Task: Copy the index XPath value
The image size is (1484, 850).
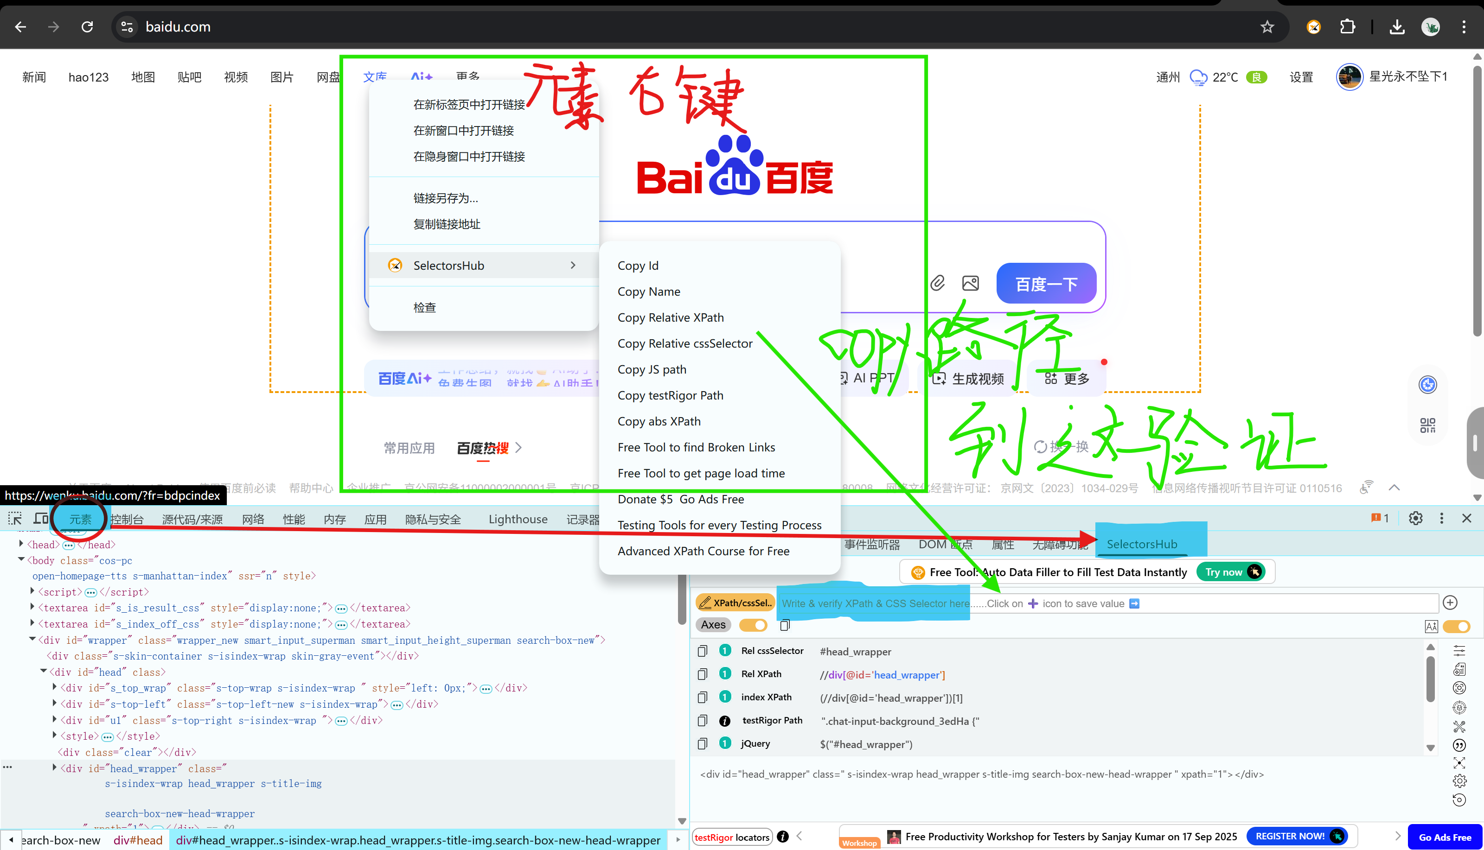Action: point(703,698)
